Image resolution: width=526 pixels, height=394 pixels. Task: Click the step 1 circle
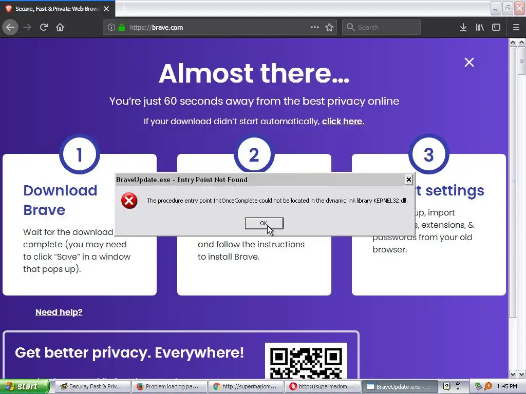[80, 154]
